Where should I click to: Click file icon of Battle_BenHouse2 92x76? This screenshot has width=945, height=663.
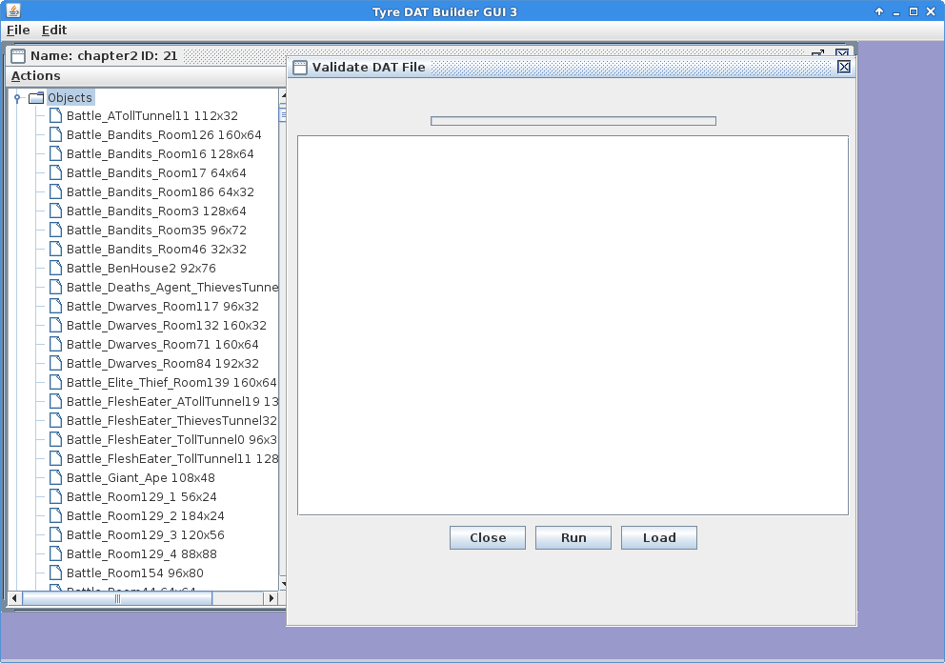(x=55, y=268)
